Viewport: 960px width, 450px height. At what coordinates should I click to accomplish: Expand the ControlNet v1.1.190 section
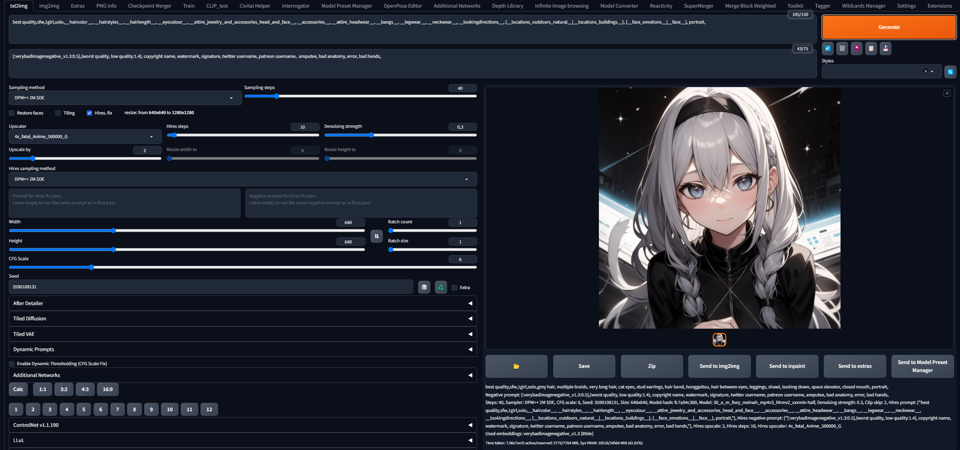tap(243, 425)
